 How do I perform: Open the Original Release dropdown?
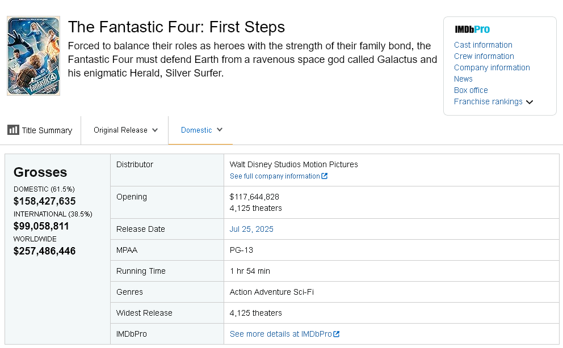tap(125, 130)
